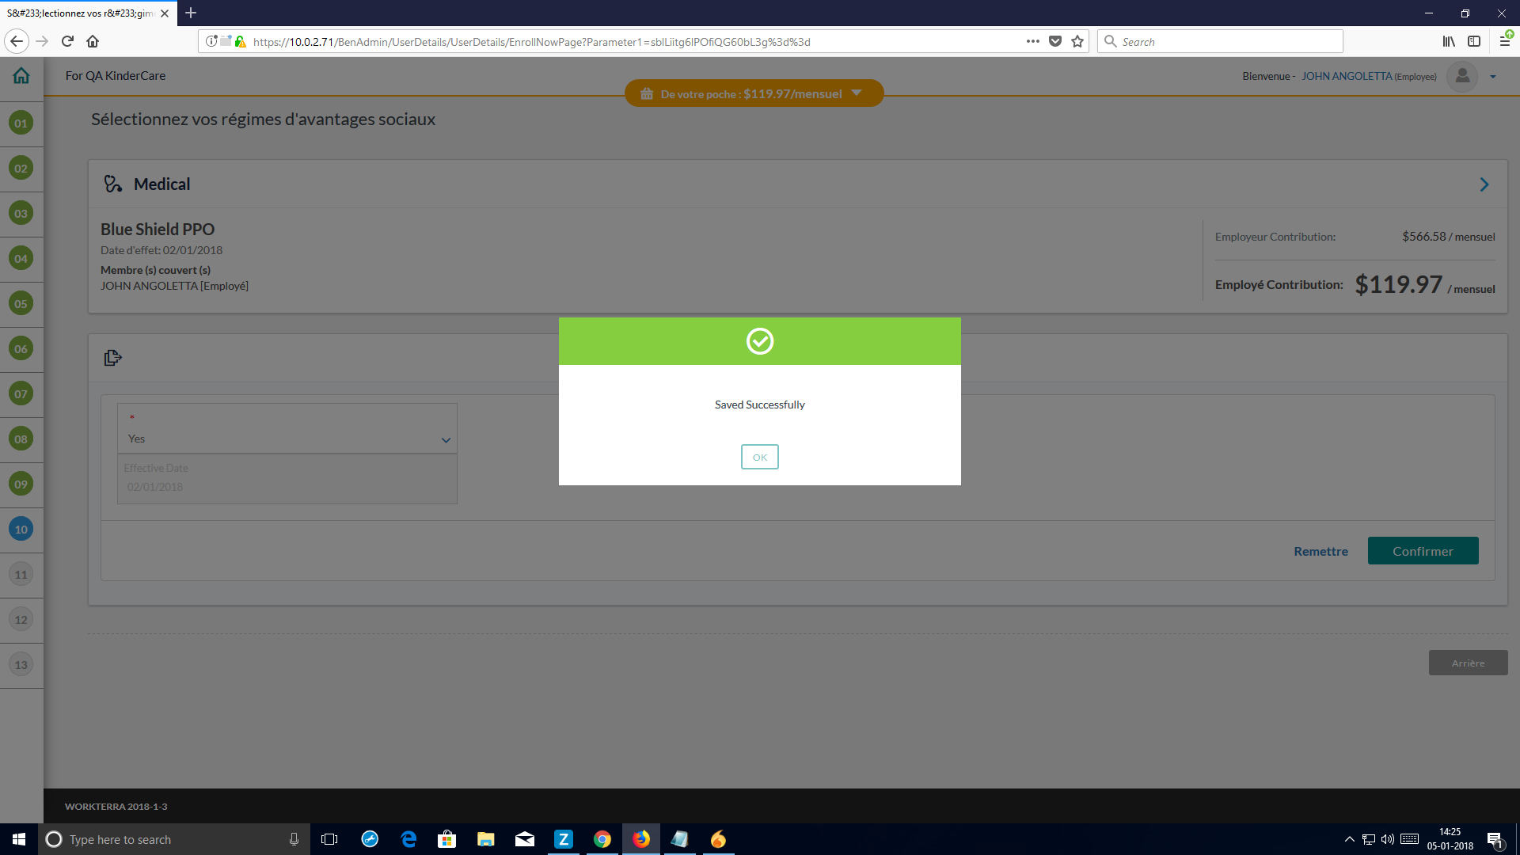The height and width of the screenshot is (855, 1520).
Task: Jump to step 05 in sidebar
Action: 21,303
